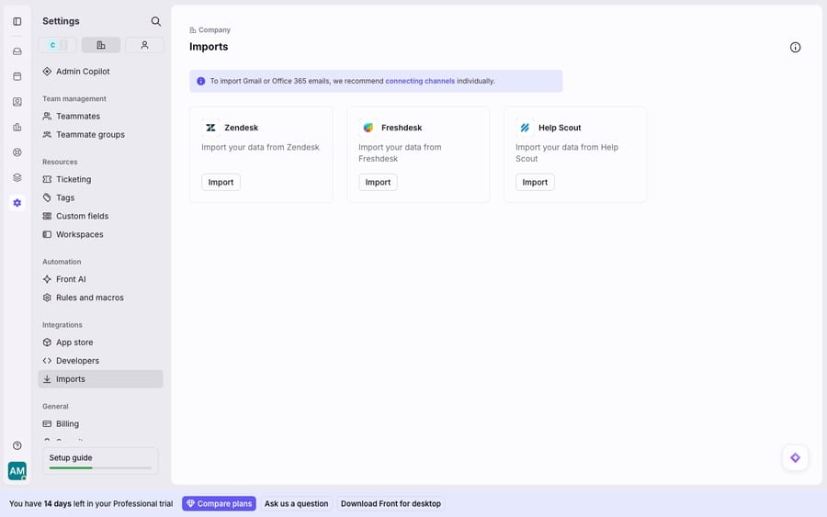Search settings with magnifier icon

155,21
